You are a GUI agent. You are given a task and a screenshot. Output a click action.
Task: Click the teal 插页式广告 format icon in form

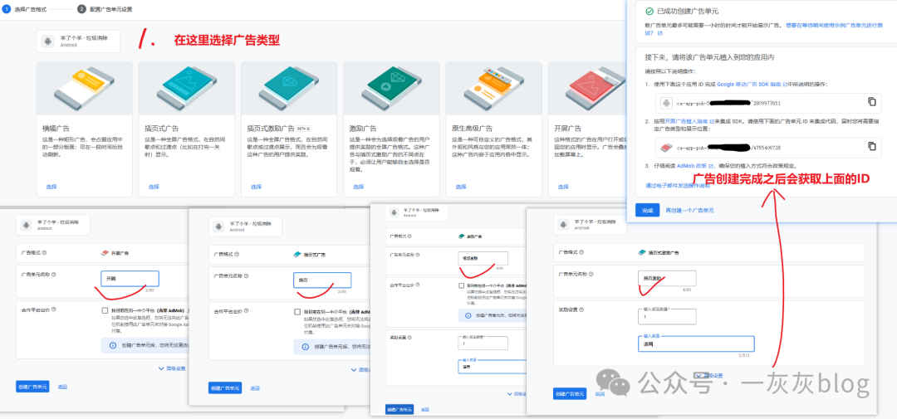pyautogui.click(x=297, y=255)
